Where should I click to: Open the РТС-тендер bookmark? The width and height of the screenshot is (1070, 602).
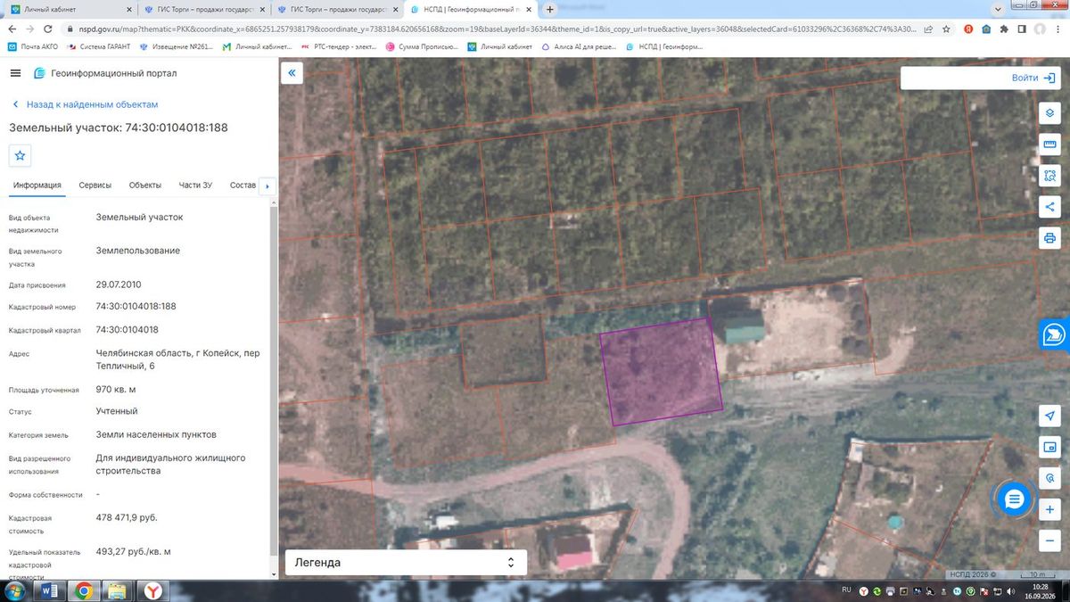[339, 46]
